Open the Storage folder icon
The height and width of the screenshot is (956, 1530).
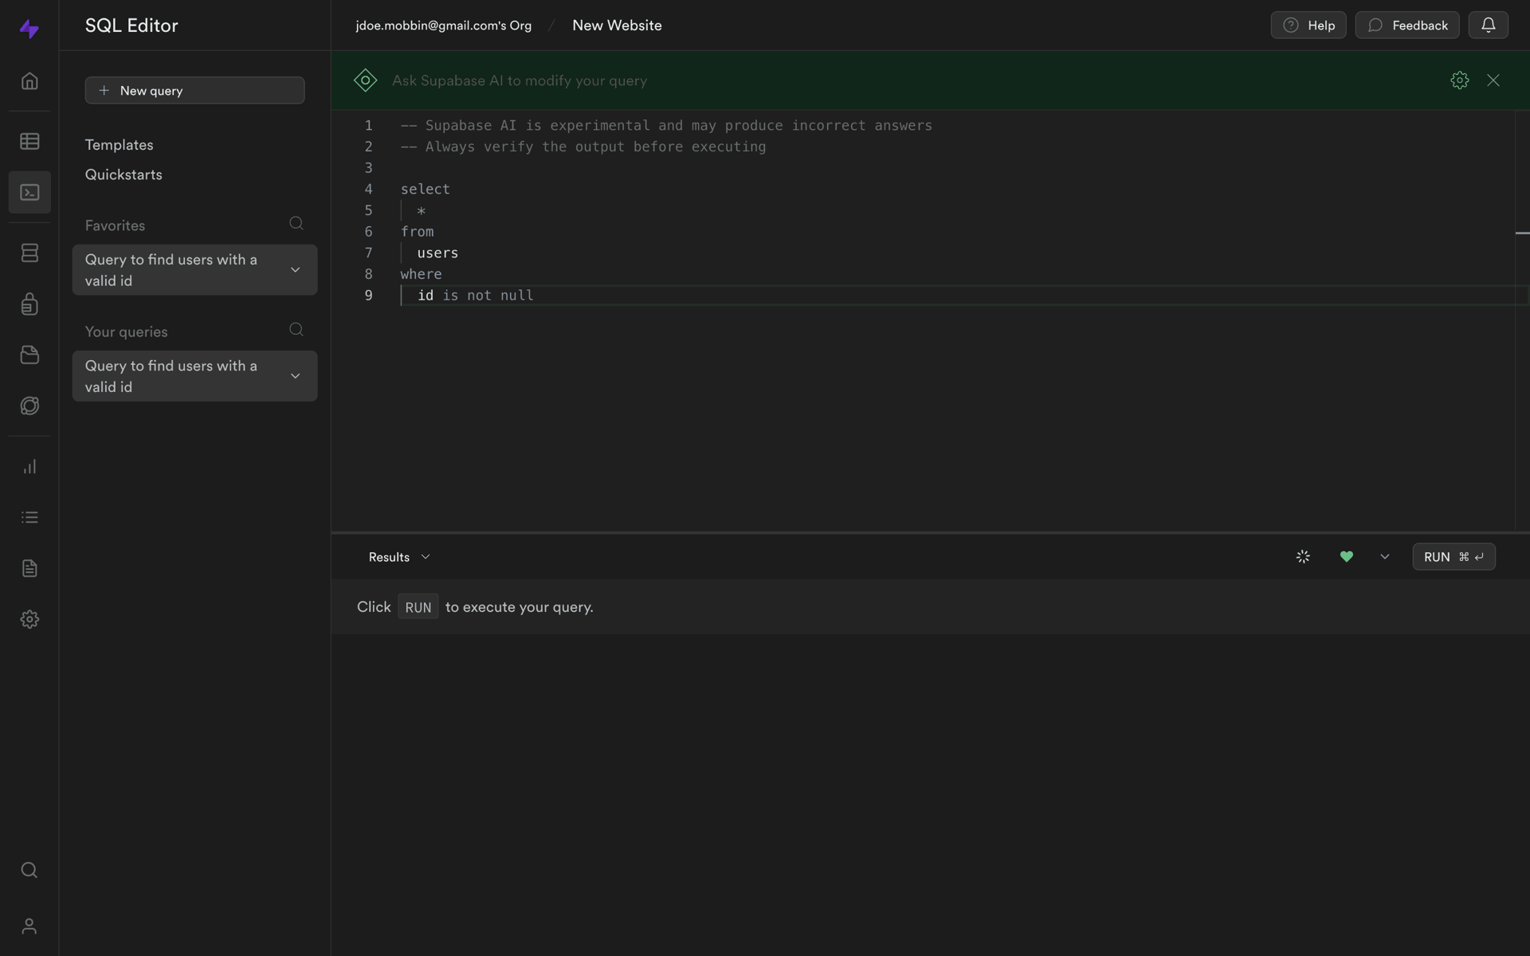tap(29, 355)
